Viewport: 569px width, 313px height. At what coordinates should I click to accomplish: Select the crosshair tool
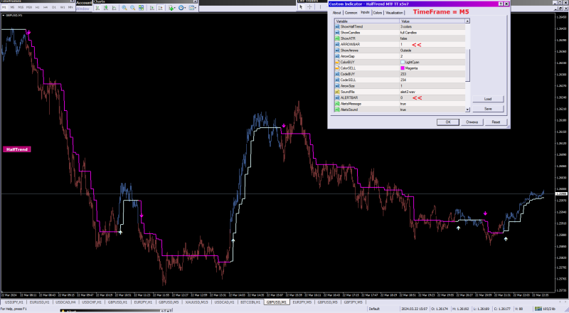(x=309, y=6)
